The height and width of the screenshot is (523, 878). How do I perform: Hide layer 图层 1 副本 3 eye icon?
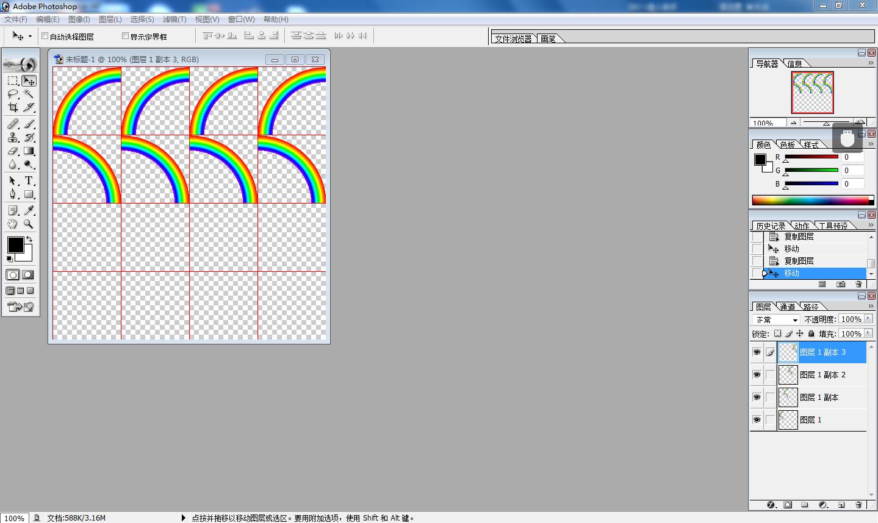click(x=757, y=352)
